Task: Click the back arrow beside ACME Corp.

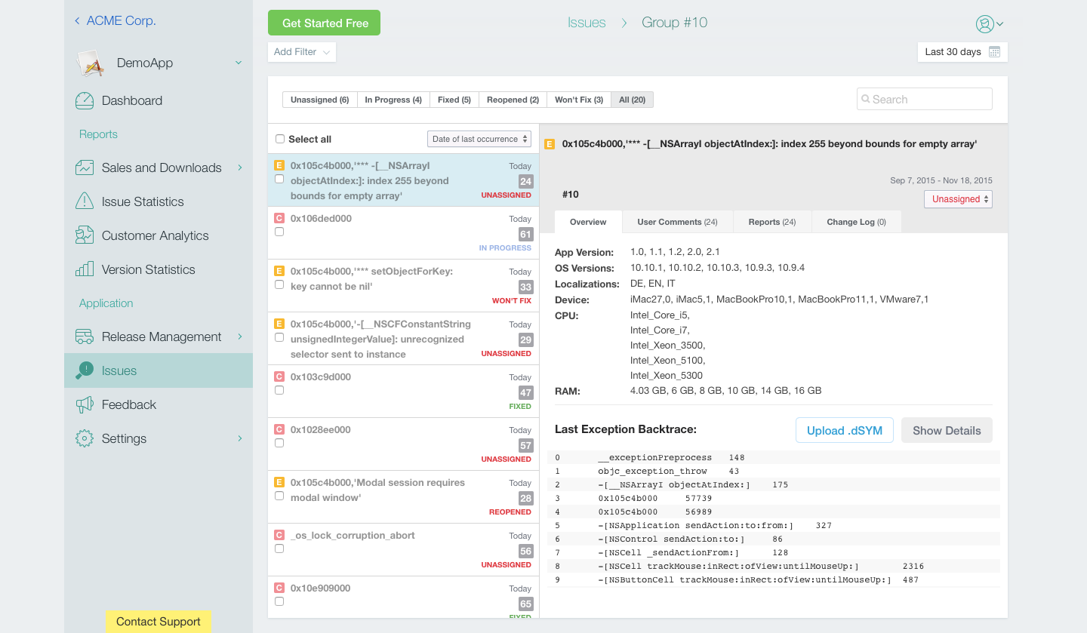Action: click(77, 21)
